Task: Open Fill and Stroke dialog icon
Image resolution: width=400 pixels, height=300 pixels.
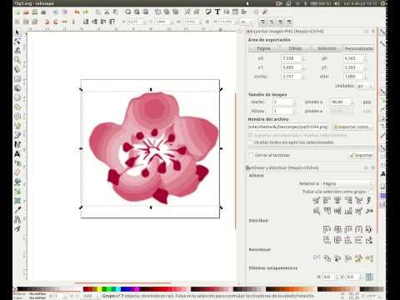Action: 208,12
